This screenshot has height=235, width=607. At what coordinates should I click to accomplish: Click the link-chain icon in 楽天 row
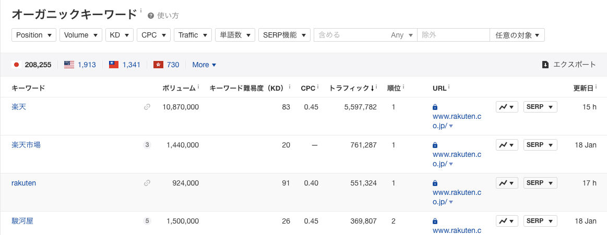(147, 107)
